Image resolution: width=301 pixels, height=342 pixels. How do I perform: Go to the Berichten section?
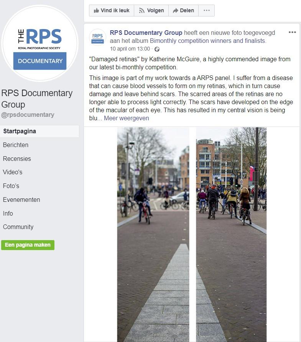point(16,145)
